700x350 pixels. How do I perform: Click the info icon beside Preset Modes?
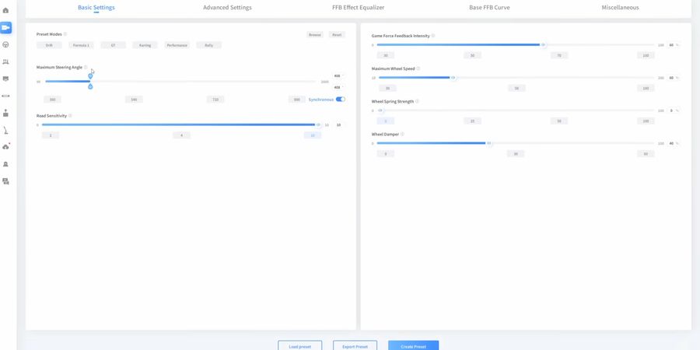pos(65,34)
